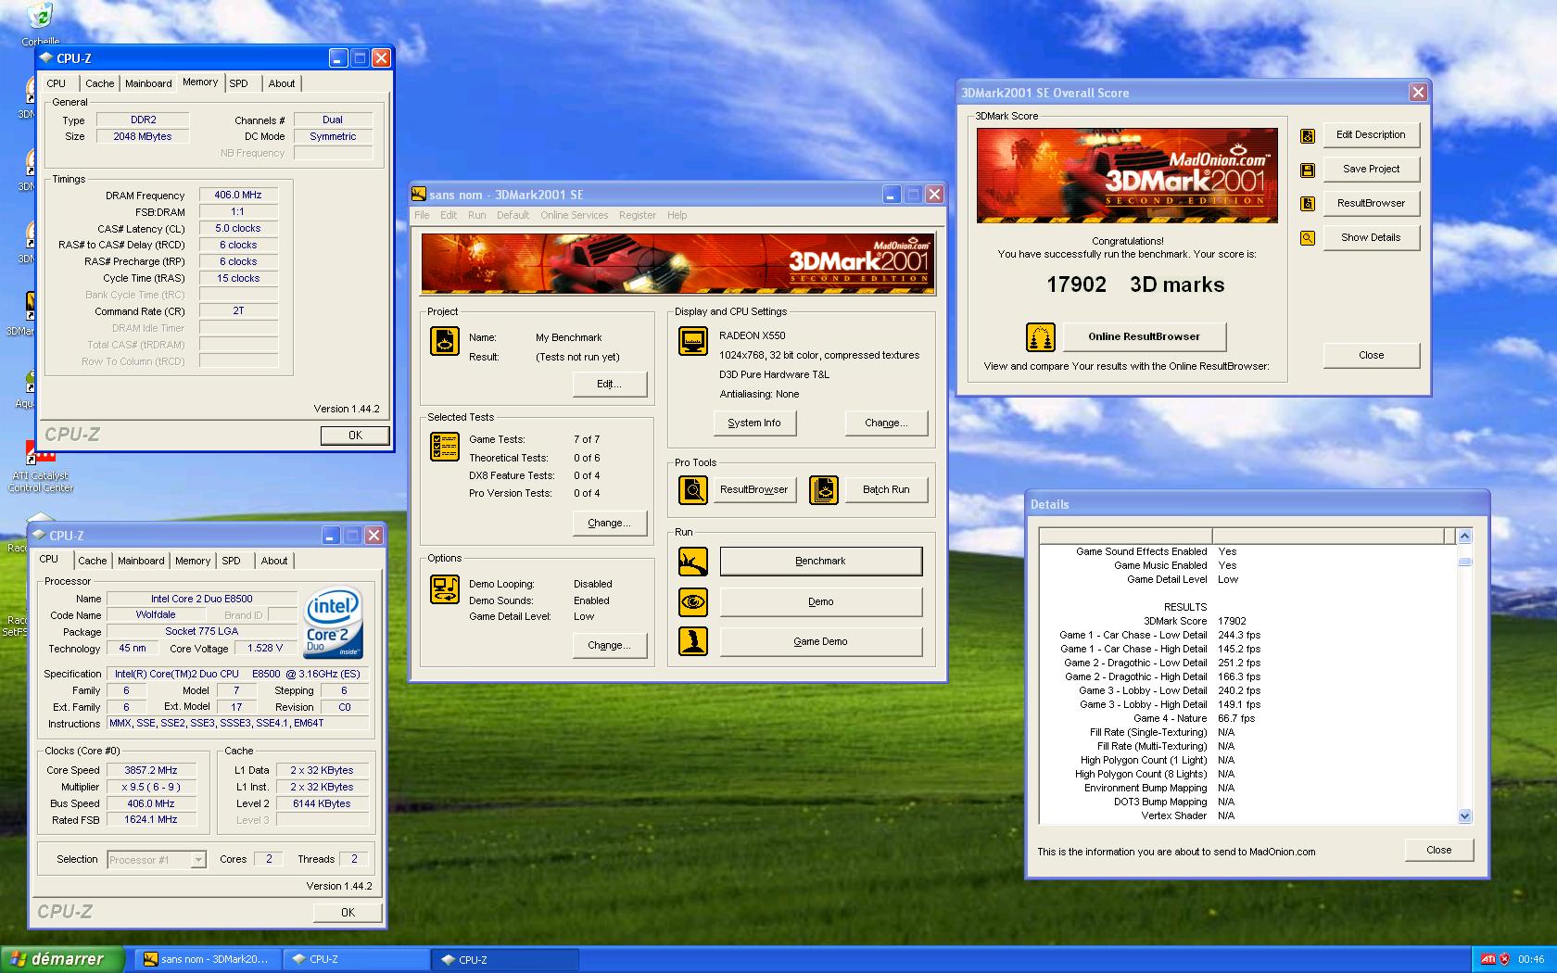Image resolution: width=1557 pixels, height=973 pixels.
Task: Click the Online ResultBrowser button
Action: (x=1144, y=336)
